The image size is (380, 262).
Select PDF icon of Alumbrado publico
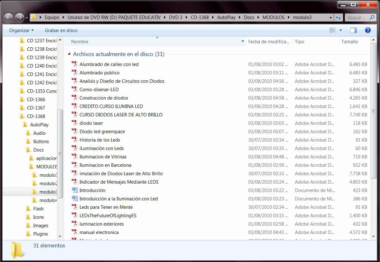75,73
